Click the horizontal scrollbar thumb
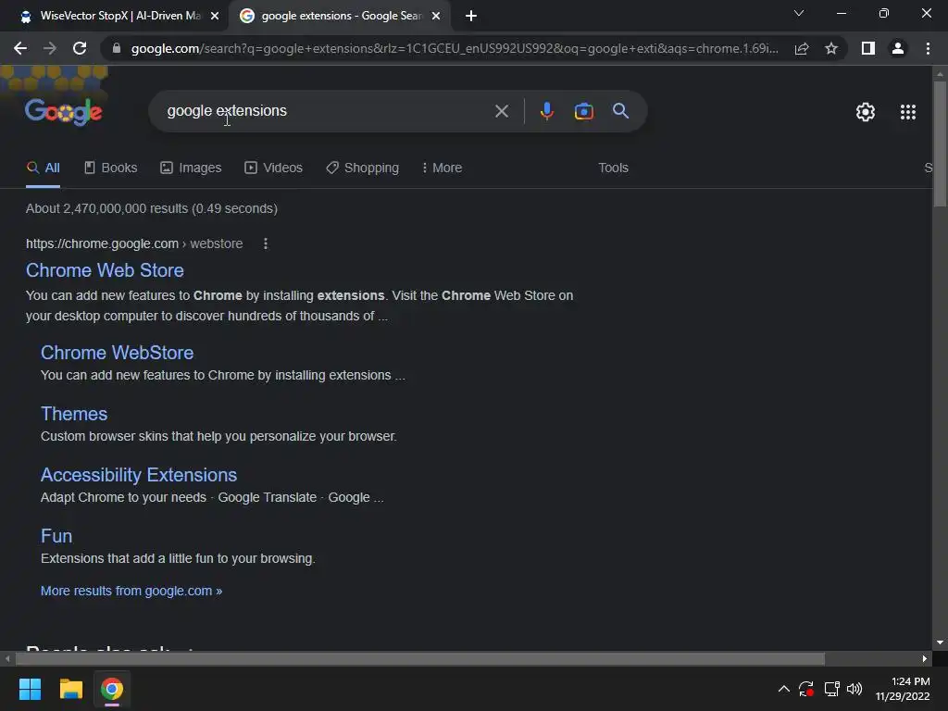Viewport: 948px width, 711px height. [420, 658]
